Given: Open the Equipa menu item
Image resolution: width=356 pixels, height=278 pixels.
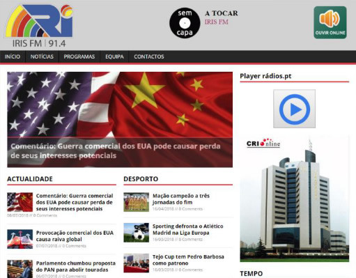Looking at the screenshot, I should 114,56.
